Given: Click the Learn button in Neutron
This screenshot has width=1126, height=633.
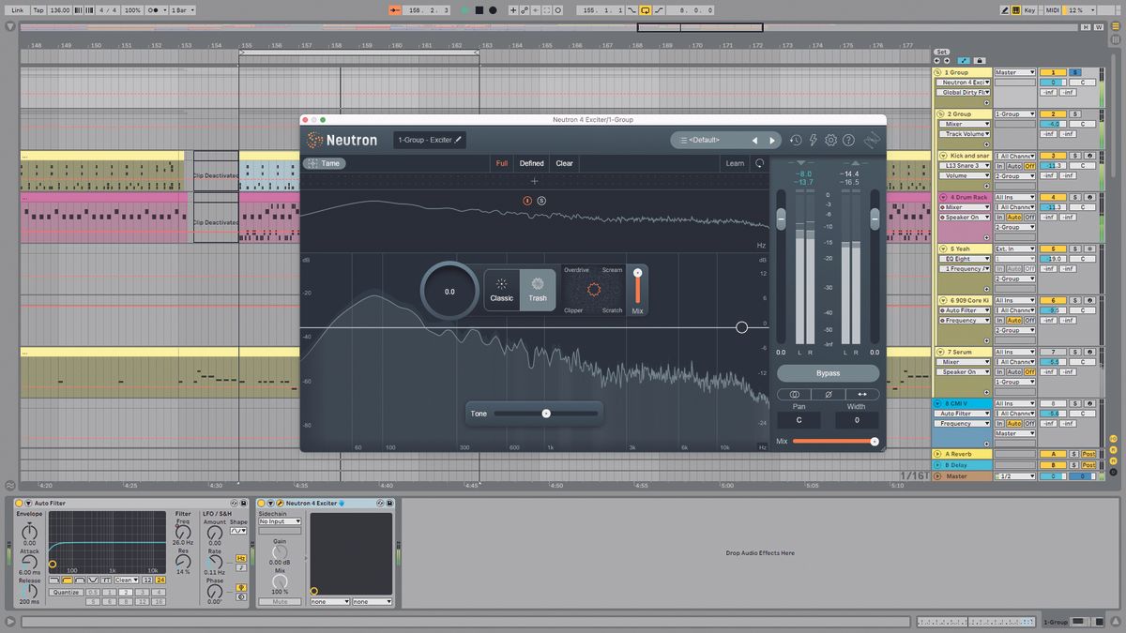Looking at the screenshot, I should tap(736, 162).
